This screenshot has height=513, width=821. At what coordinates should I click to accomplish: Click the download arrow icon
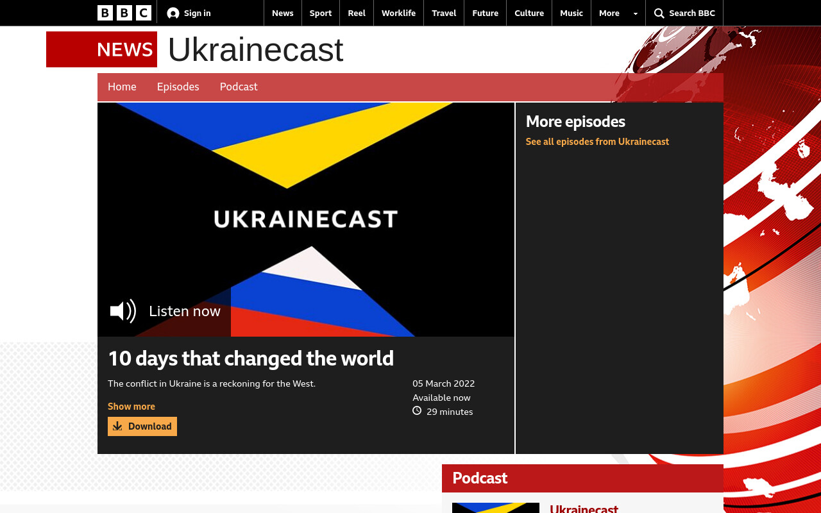(117, 426)
